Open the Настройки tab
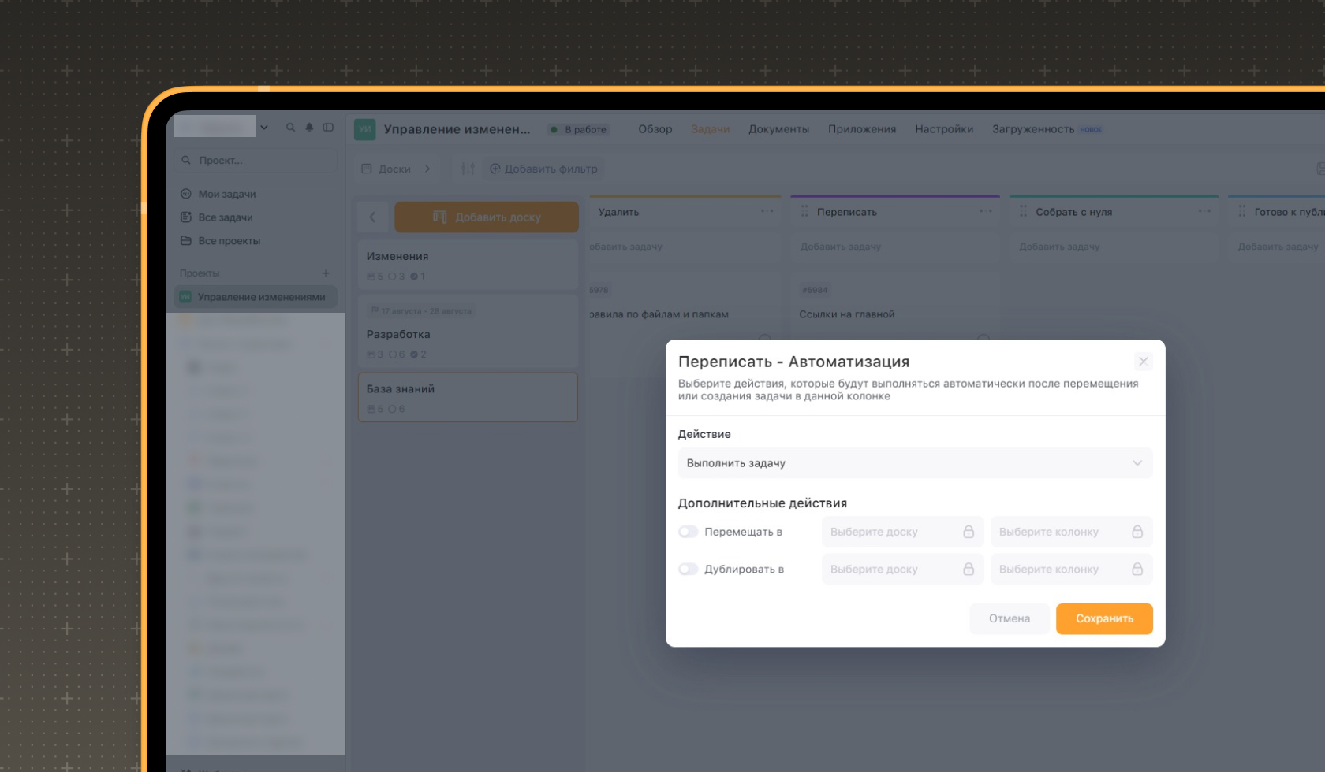Image resolution: width=1325 pixels, height=772 pixels. tap(944, 129)
